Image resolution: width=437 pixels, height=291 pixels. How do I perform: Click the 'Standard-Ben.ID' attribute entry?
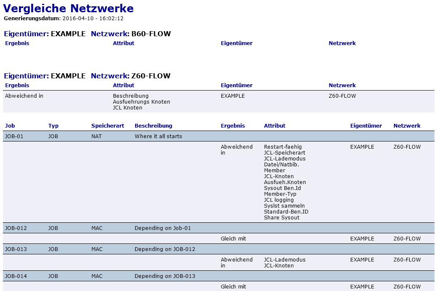(x=286, y=212)
